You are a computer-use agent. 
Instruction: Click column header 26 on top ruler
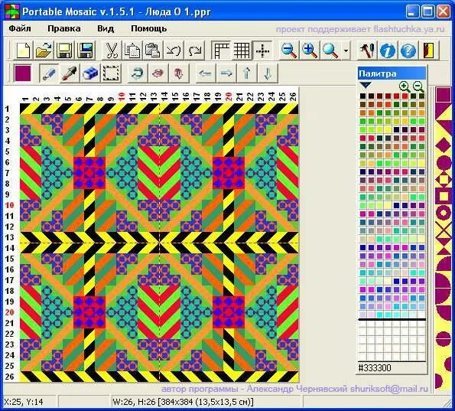(293, 96)
